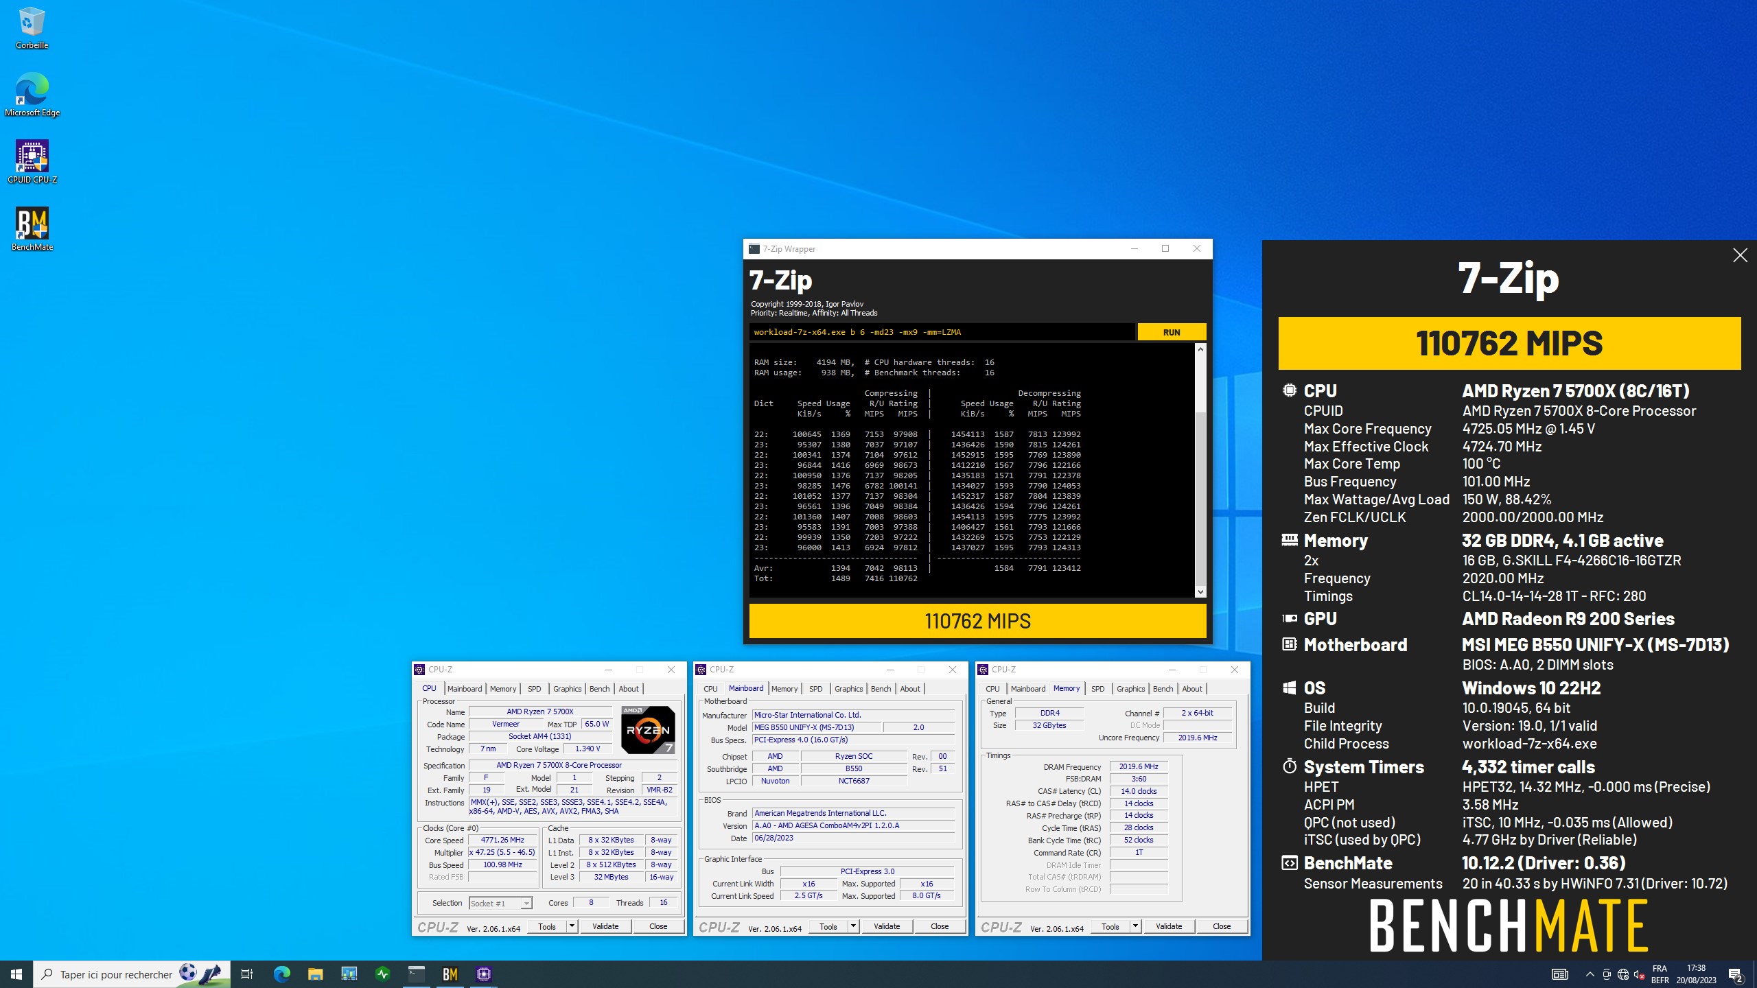Switch to BenchMate via its BM taskbar icon

[450, 974]
